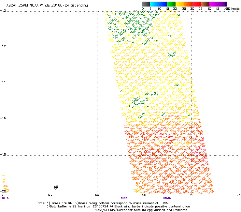The width and height of the screenshot is (241, 212).
Task: Click the title text ASCAT 25KM NOAA Winds
Action: 28,6
